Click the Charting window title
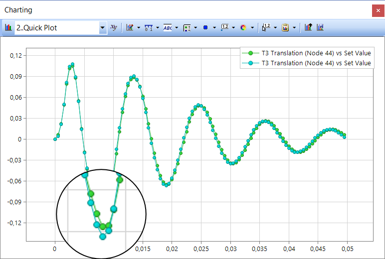Screen dimensions: 385x259 (x=18, y=10)
